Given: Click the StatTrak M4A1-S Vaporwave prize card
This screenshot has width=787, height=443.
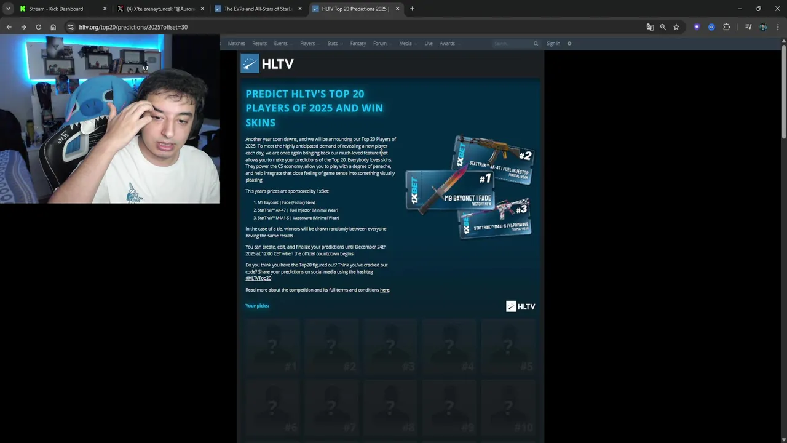Looking at the screenshot, I should click(x=496, y=219).
